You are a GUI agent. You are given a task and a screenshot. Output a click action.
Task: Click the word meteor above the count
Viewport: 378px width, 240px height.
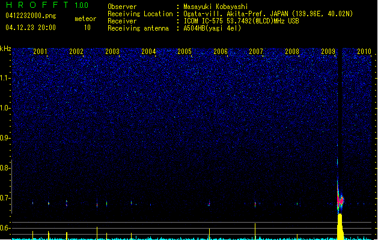click(85, 19)
